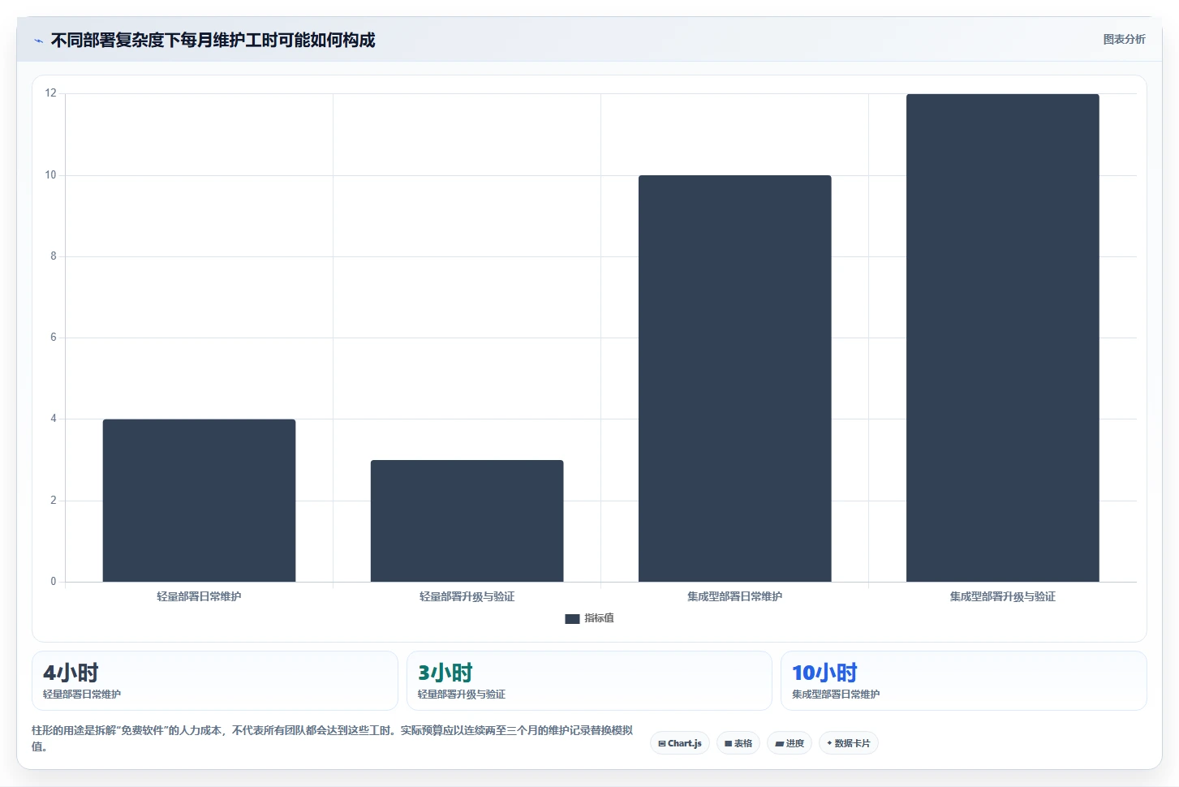Click the 表格 tag chip
Image resolution: width=1179 pixels, height=787 pixels.
pyautogui.click(x=738, y=743)
